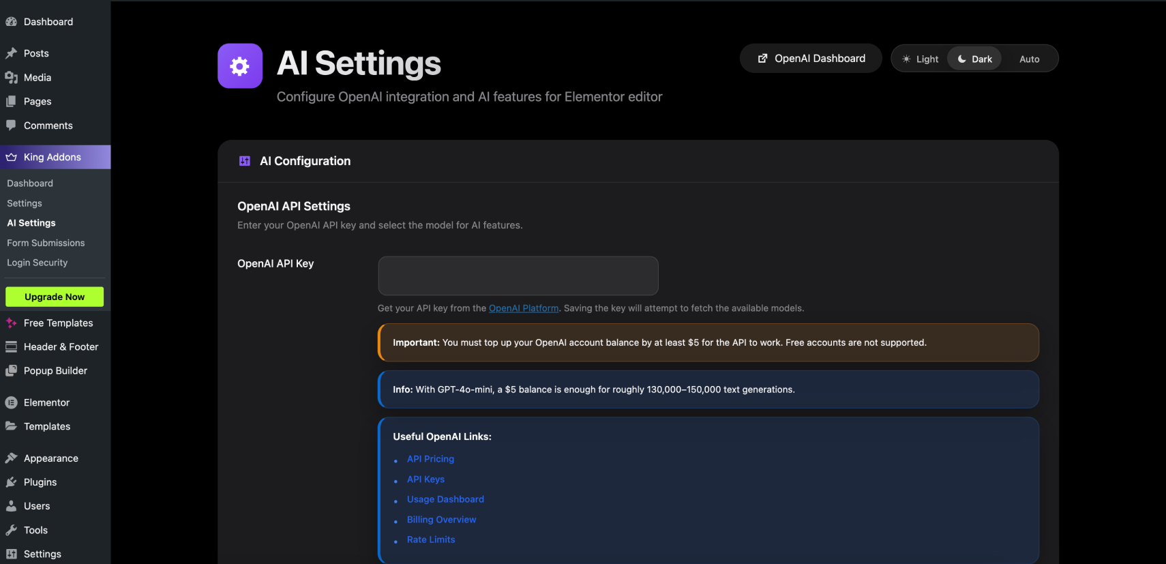Open the Billing Overview link
The height and width of the screenshot is (564, 1166).
(x=441, y=520)
